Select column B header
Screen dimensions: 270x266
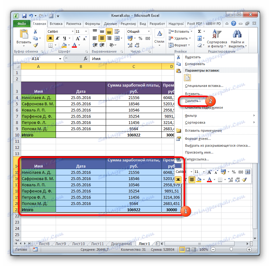click(81, 67)
